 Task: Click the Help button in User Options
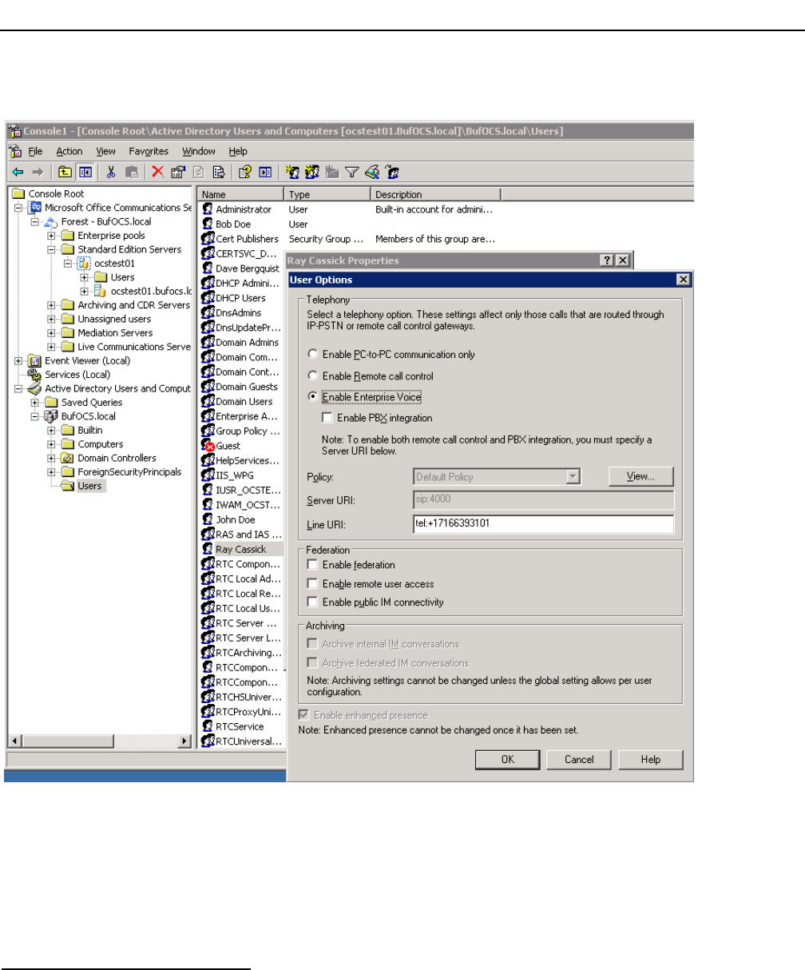click(x=650, y=760)
